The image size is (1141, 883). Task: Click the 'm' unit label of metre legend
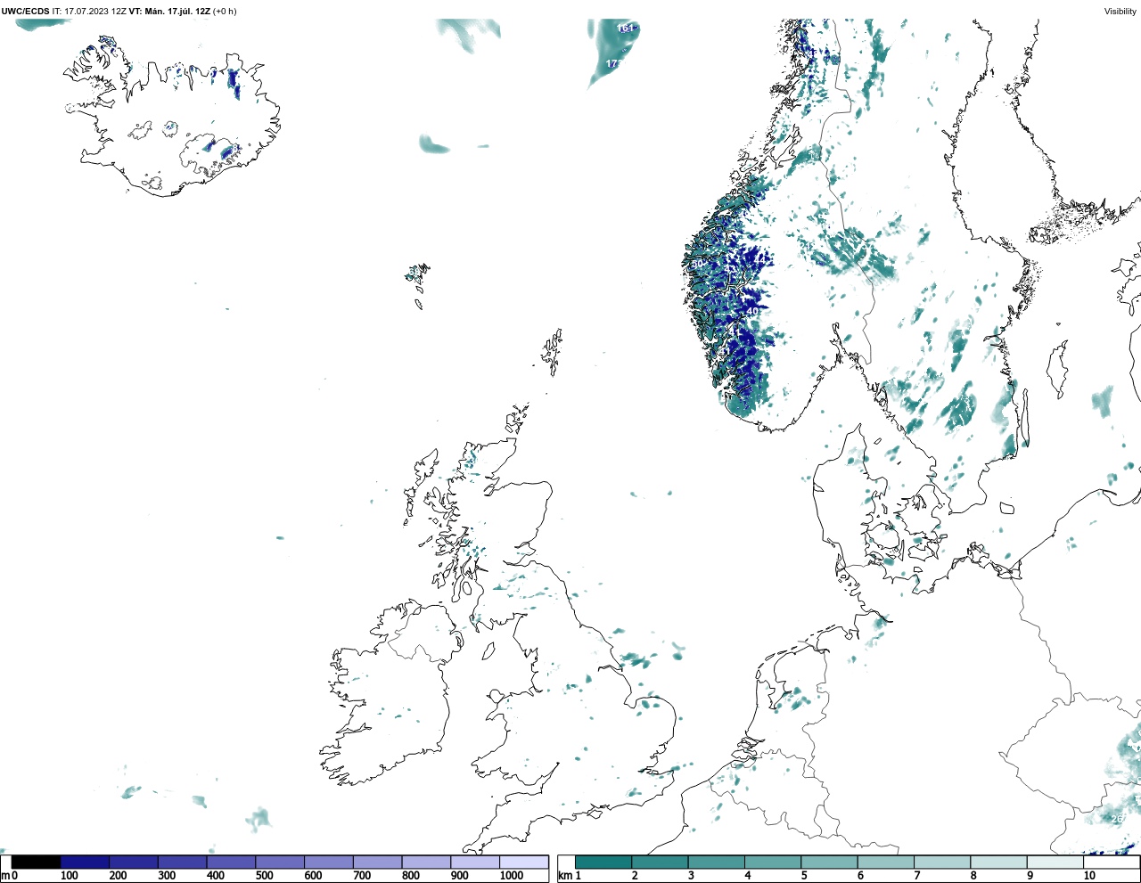point(4,876)
